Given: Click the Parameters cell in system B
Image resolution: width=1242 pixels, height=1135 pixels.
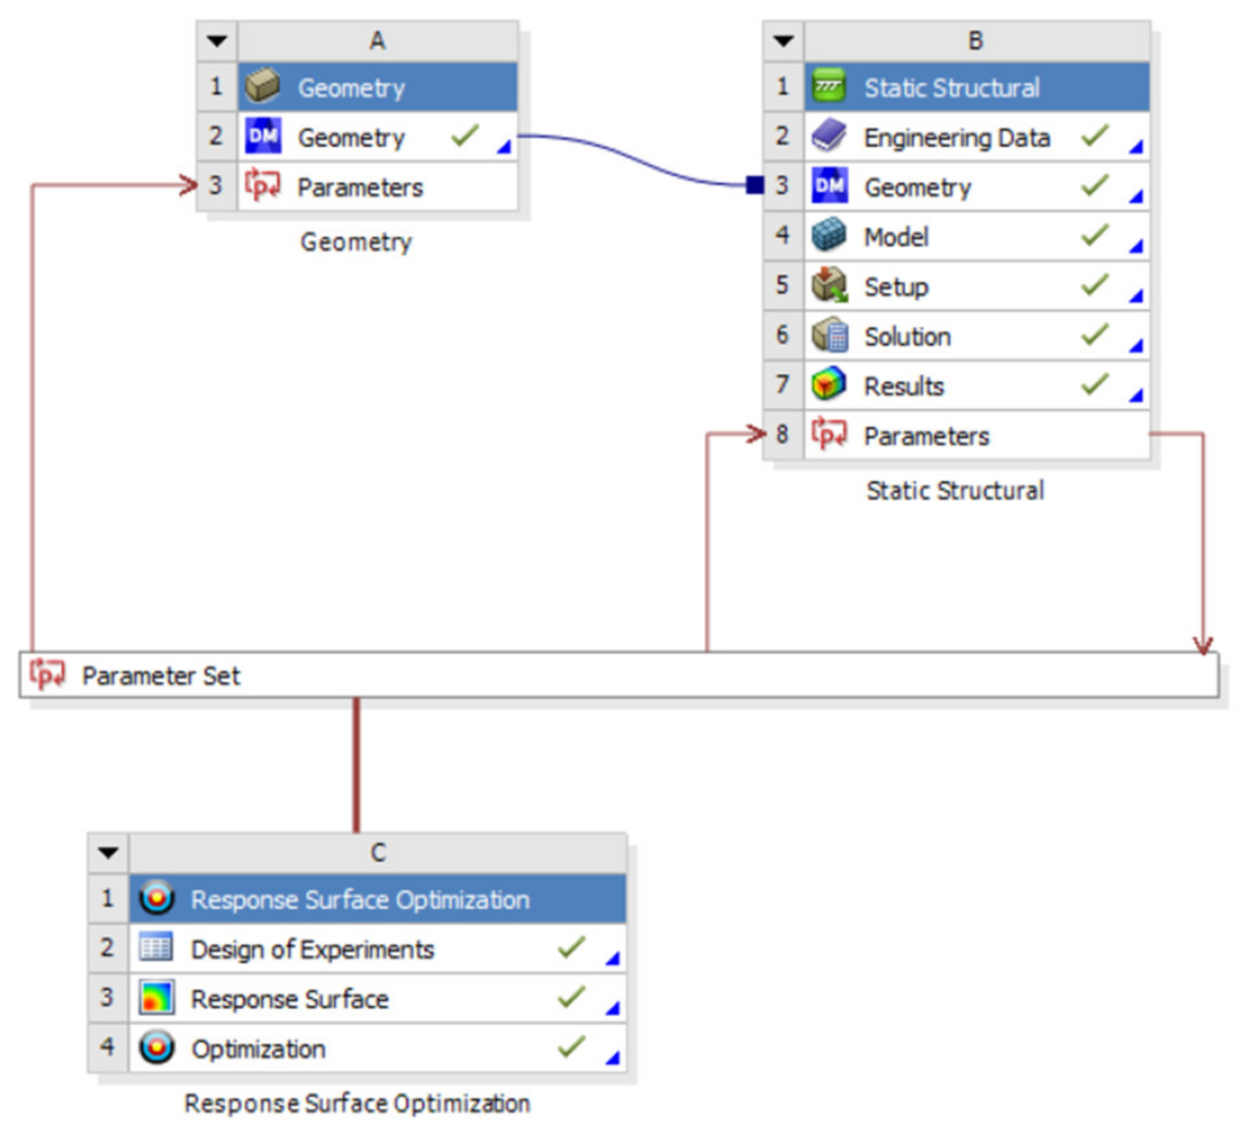Looking at the screenshot, I should click(927, 435).
